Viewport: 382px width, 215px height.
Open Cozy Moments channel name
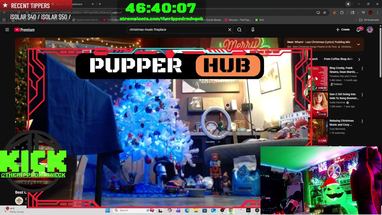(337, 129)
